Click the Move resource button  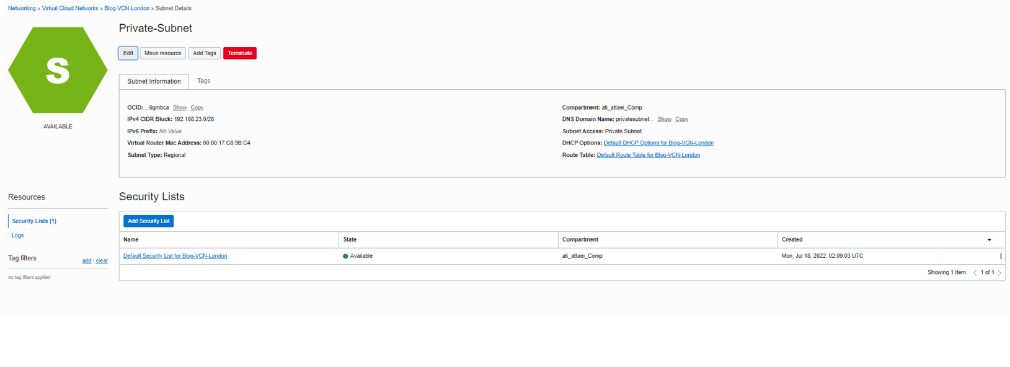tap(162, 53)
